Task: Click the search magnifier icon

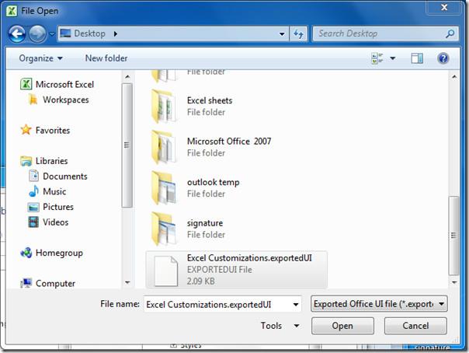Action: click(x=450, y=33)
